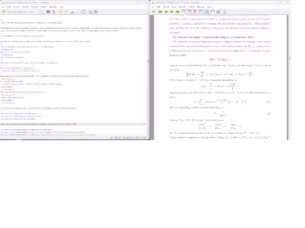
Task: Open Help menu in editor window
Action: click(61, 7)
